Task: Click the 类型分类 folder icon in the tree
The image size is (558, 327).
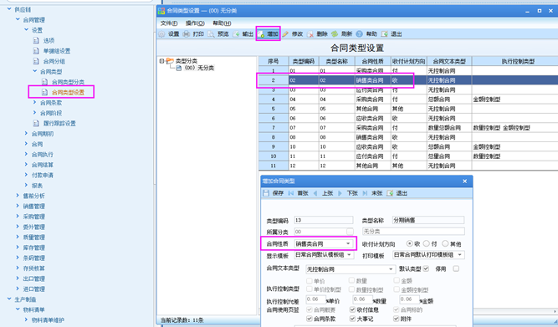Action: (170, 61)
